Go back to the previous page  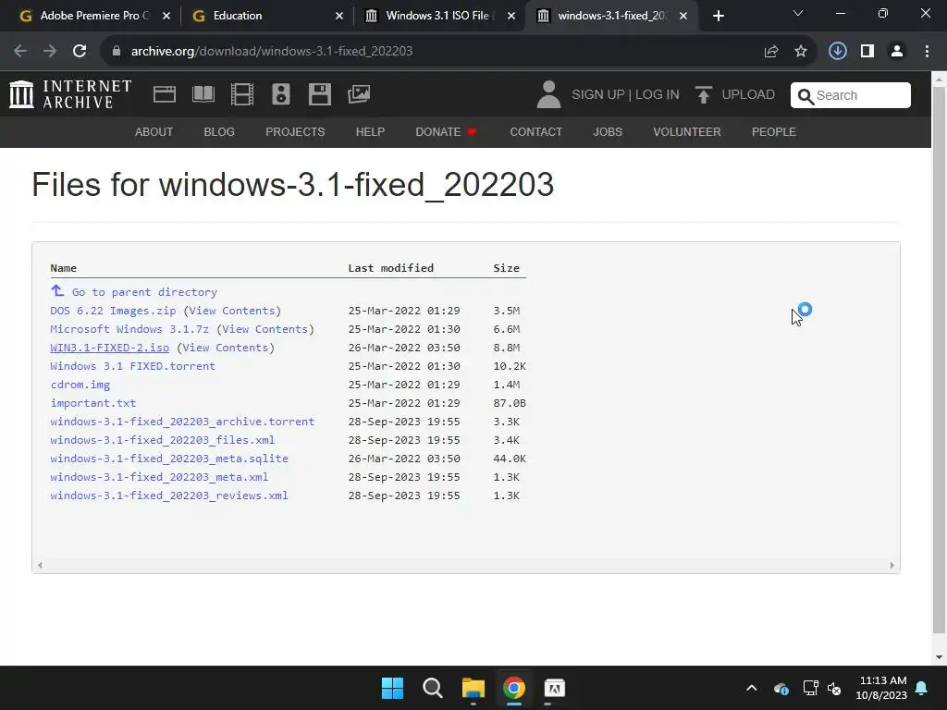pyautogui.click(x=20, y=51)
